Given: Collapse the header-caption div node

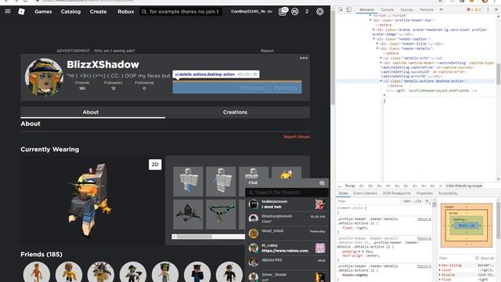Looking at the screenshot, I should click(x=374, y=39).
